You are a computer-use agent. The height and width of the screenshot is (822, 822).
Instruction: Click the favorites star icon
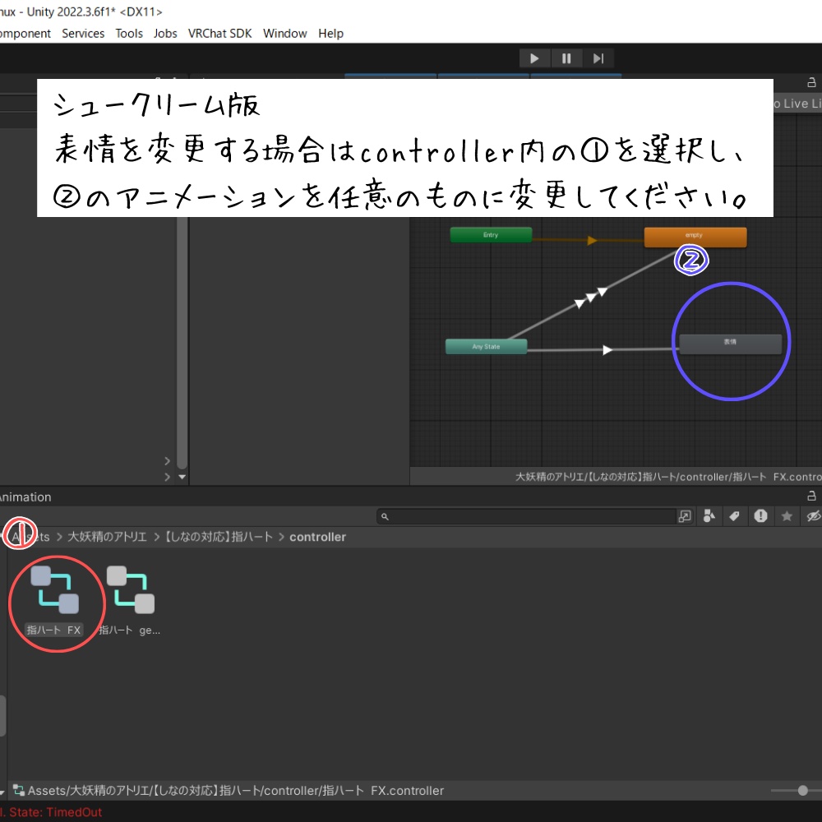(787, 515)
